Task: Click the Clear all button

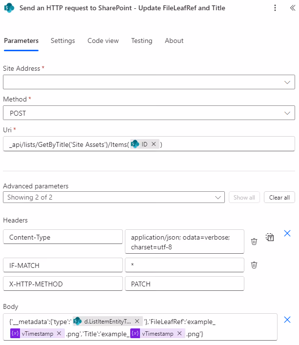Action: [x=279, y=197]
